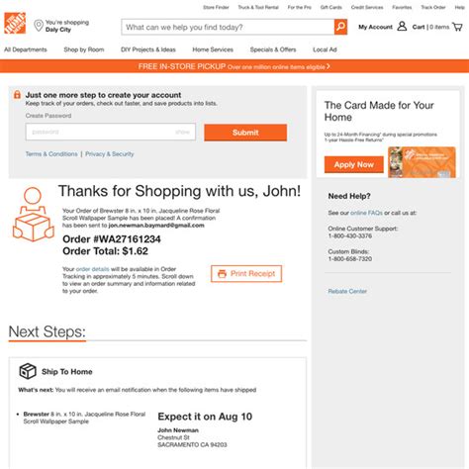Click the Home Depot logo
Screen dimensions: 469x469
[x=15, y=23]
